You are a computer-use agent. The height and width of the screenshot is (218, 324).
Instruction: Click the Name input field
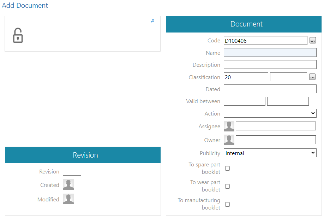[x=270, y=53]
